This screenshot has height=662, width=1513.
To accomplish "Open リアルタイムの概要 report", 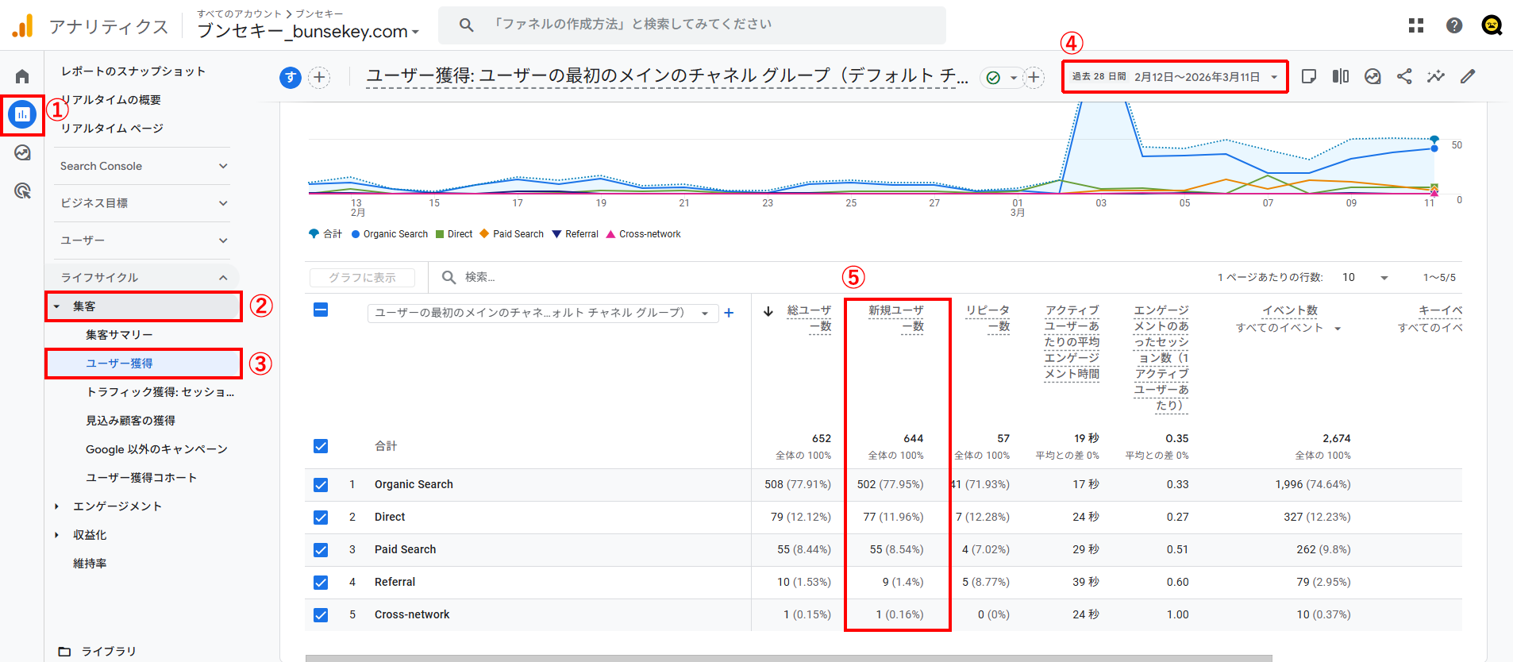I will (x=111, y=100).
